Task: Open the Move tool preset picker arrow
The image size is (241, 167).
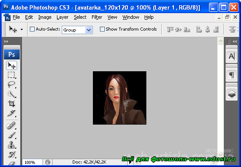Action: 21,29
